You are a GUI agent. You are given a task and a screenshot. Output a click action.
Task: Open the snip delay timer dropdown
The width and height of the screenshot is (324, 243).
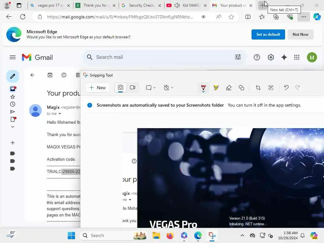(x=168, y=88)
